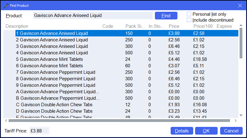The height and width of the screenshot is (138, 247).
Task: Confirm selection with the OK button
Action: click(206, 131)
